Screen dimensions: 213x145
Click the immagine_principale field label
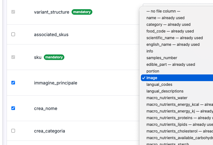click(x=55, y=83)
